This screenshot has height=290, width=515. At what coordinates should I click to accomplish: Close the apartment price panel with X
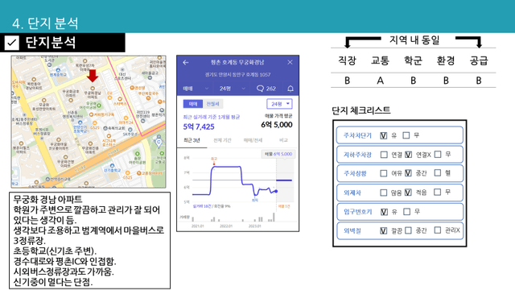pos(290,62)
